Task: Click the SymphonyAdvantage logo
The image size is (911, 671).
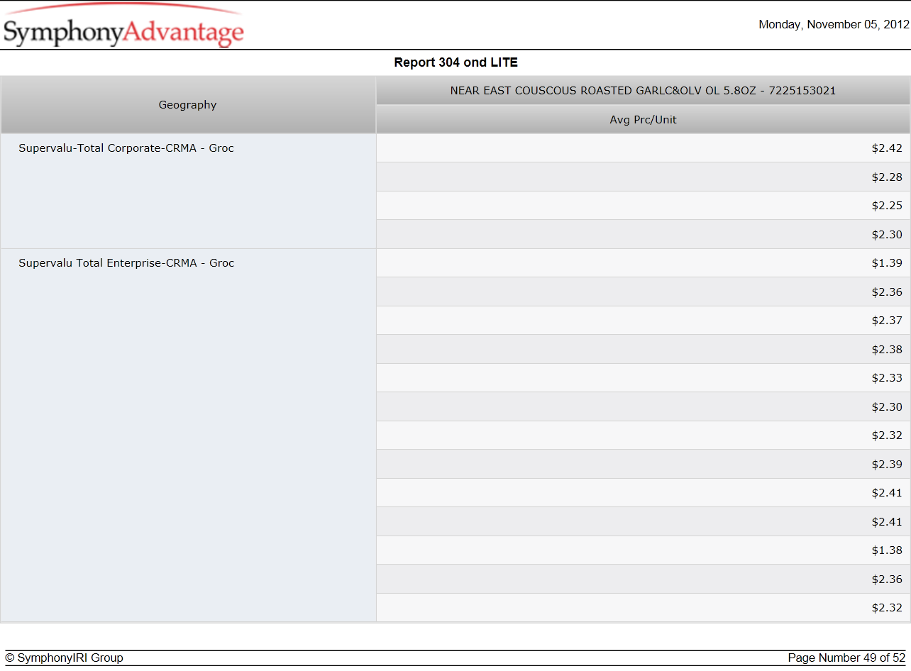Action: pyautogui.click(x=123, y=27)
